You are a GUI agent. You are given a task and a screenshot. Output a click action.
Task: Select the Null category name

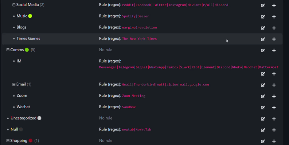coord(14,129)
